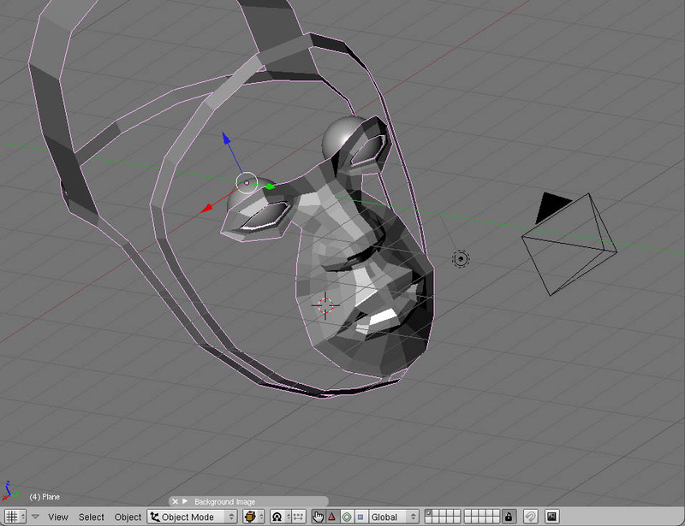Viewport: 685px width, 526px height.
Task: Click the red X-axis manipulator arrow
Action: tap(206, 208)
